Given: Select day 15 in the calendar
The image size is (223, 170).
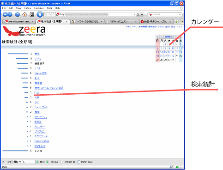Looking at the screenshot, I should coord(165,52).
